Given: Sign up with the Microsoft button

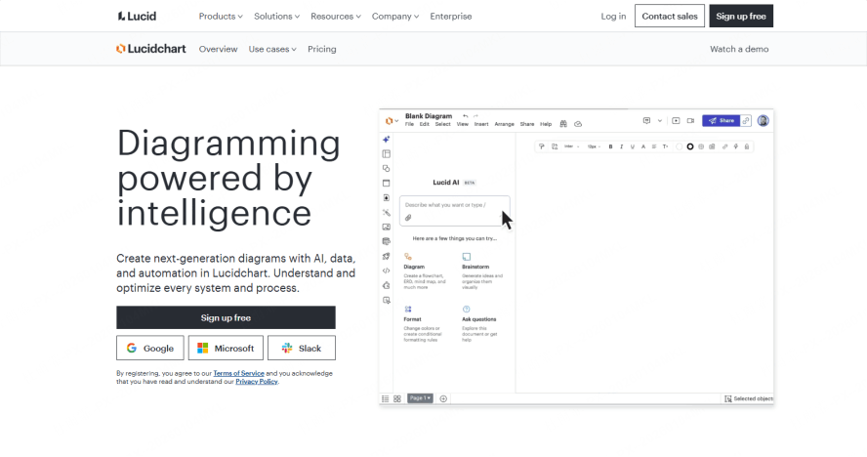Looking at the screenshot, I should pos(226,349).
